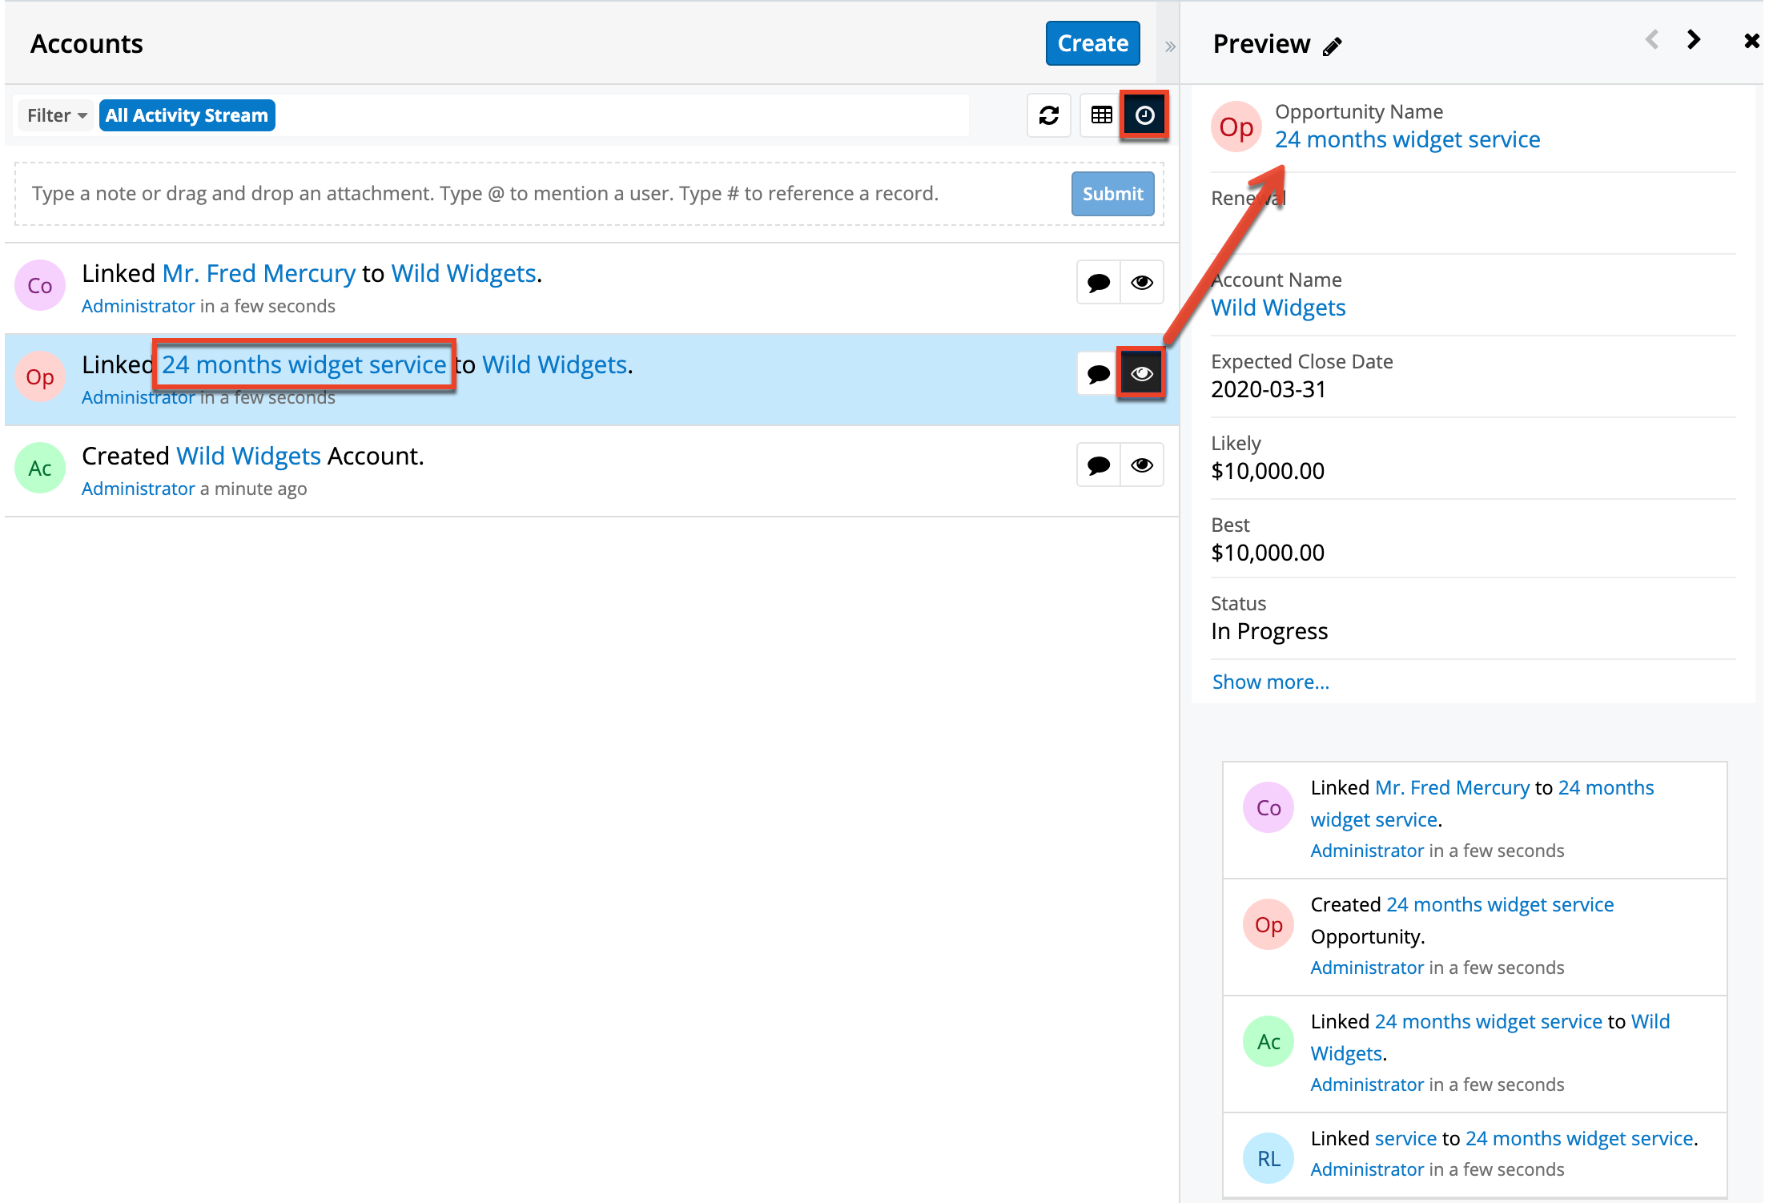Image resolution: width=1765 pixels, height=1203 pixels.
Task: Expand Show more... in preview panel
Action: 1270,682
